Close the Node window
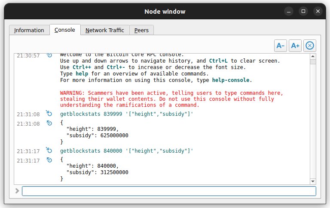 (x=318, y=11)
